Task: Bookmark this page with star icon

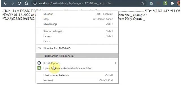Action: [x=143, y=3]
